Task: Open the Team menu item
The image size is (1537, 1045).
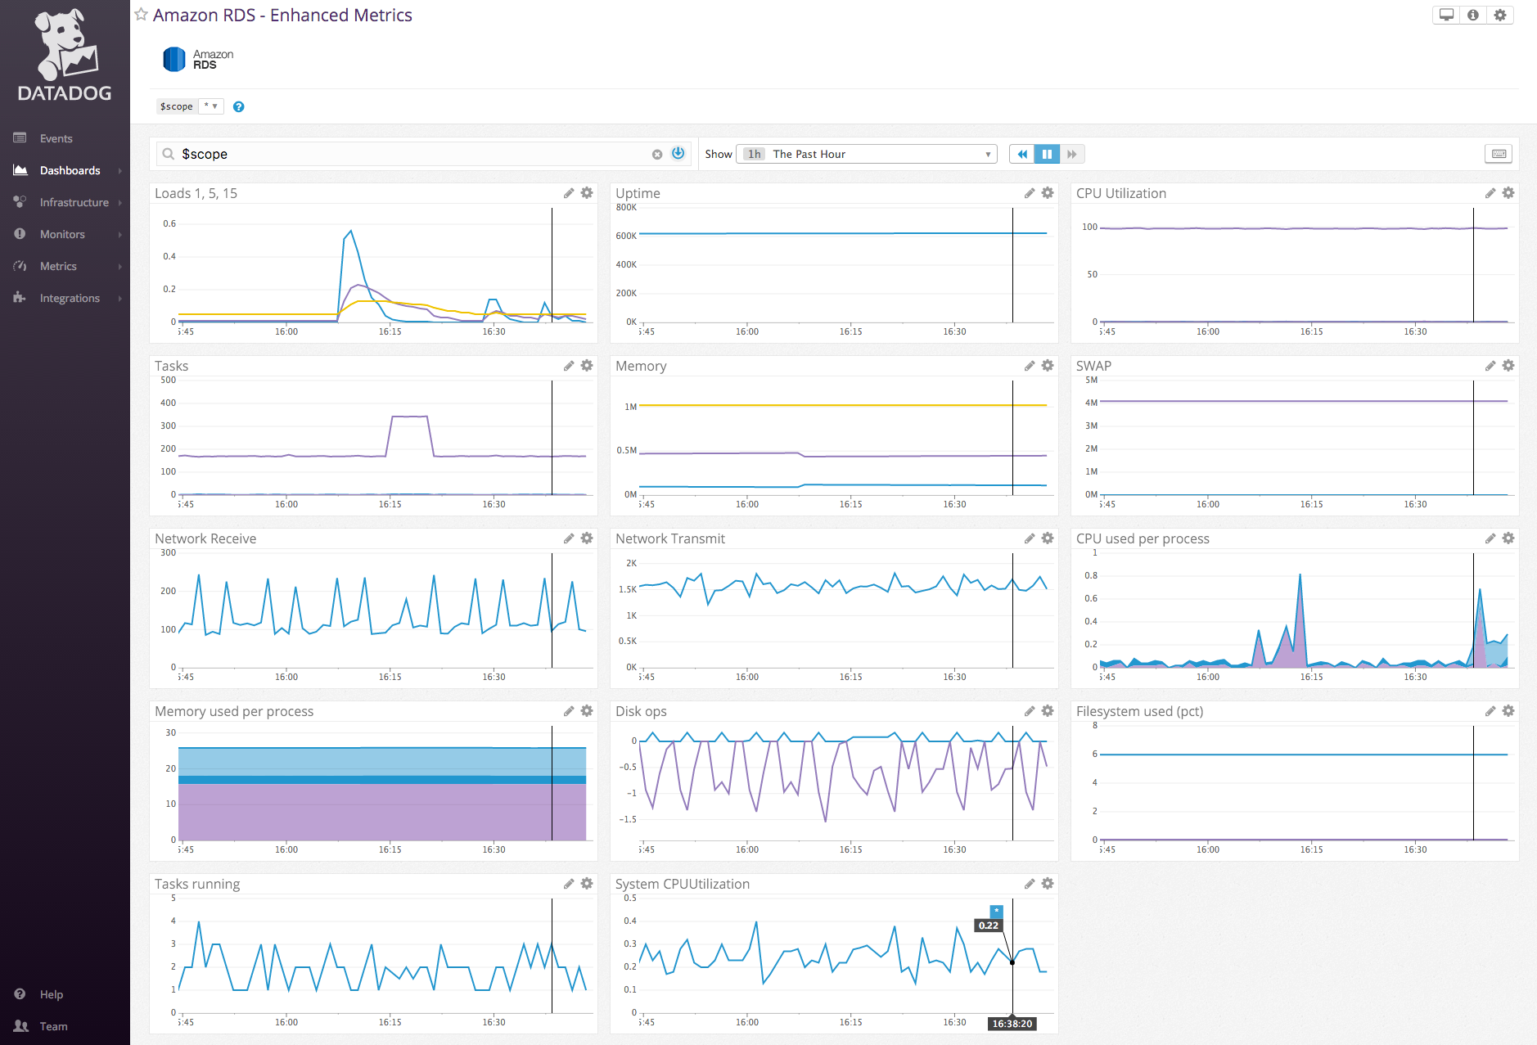Action: (52, 1026)
